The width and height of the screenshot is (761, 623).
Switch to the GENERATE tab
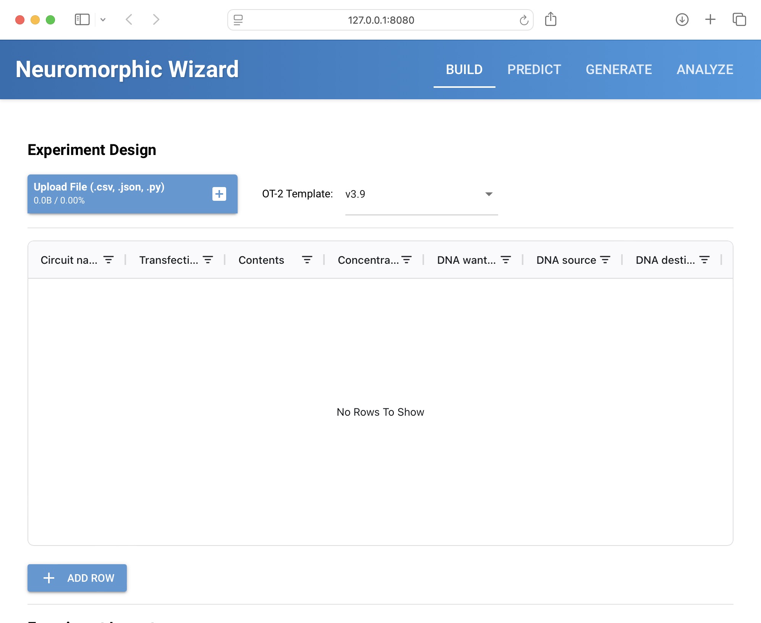pyautogui.click(x=619, y=69)
